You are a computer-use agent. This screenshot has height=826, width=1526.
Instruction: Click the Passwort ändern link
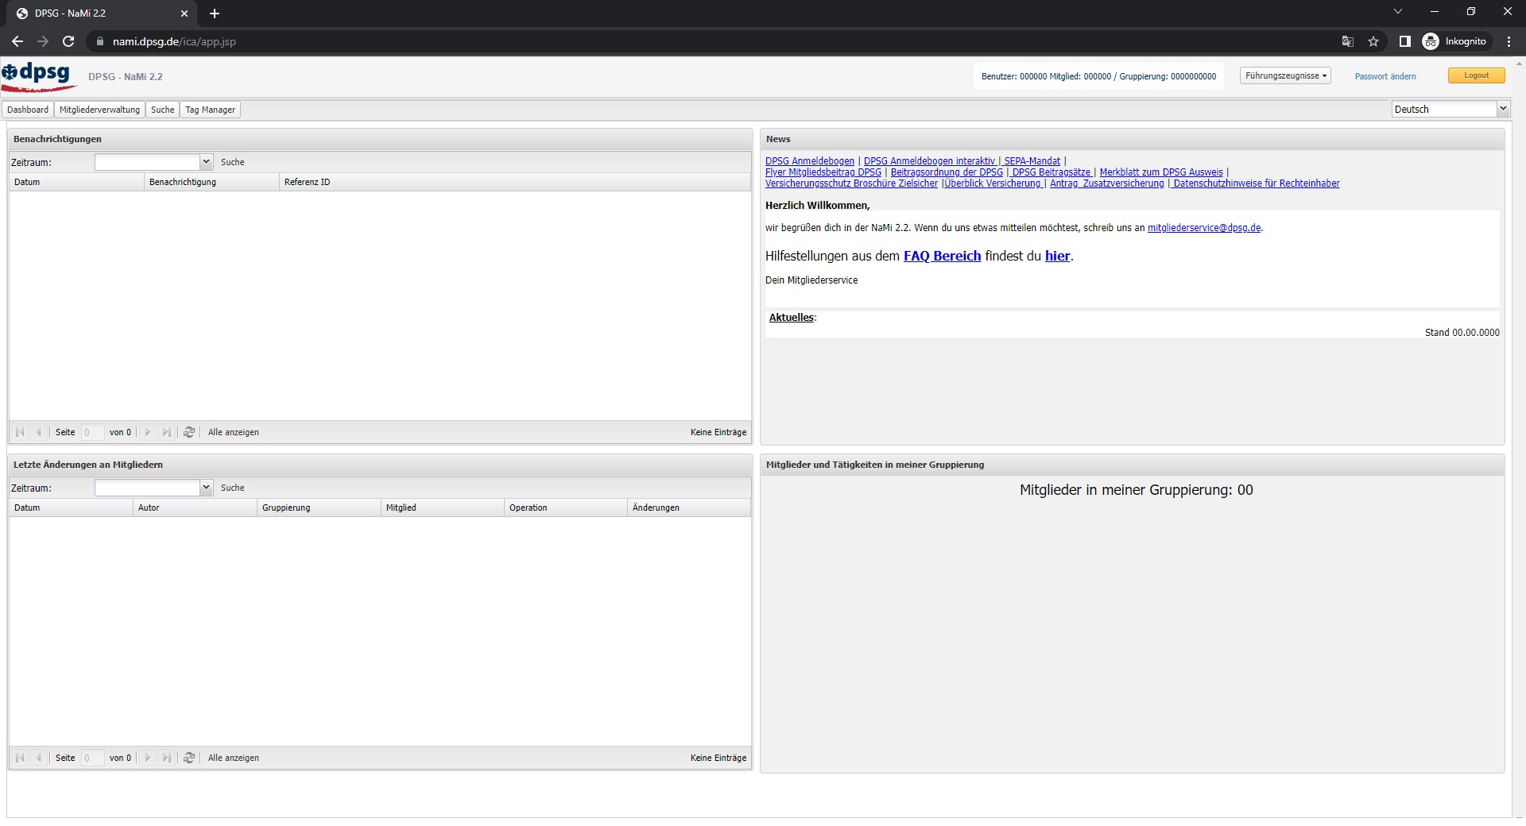tap(1385, 76)
